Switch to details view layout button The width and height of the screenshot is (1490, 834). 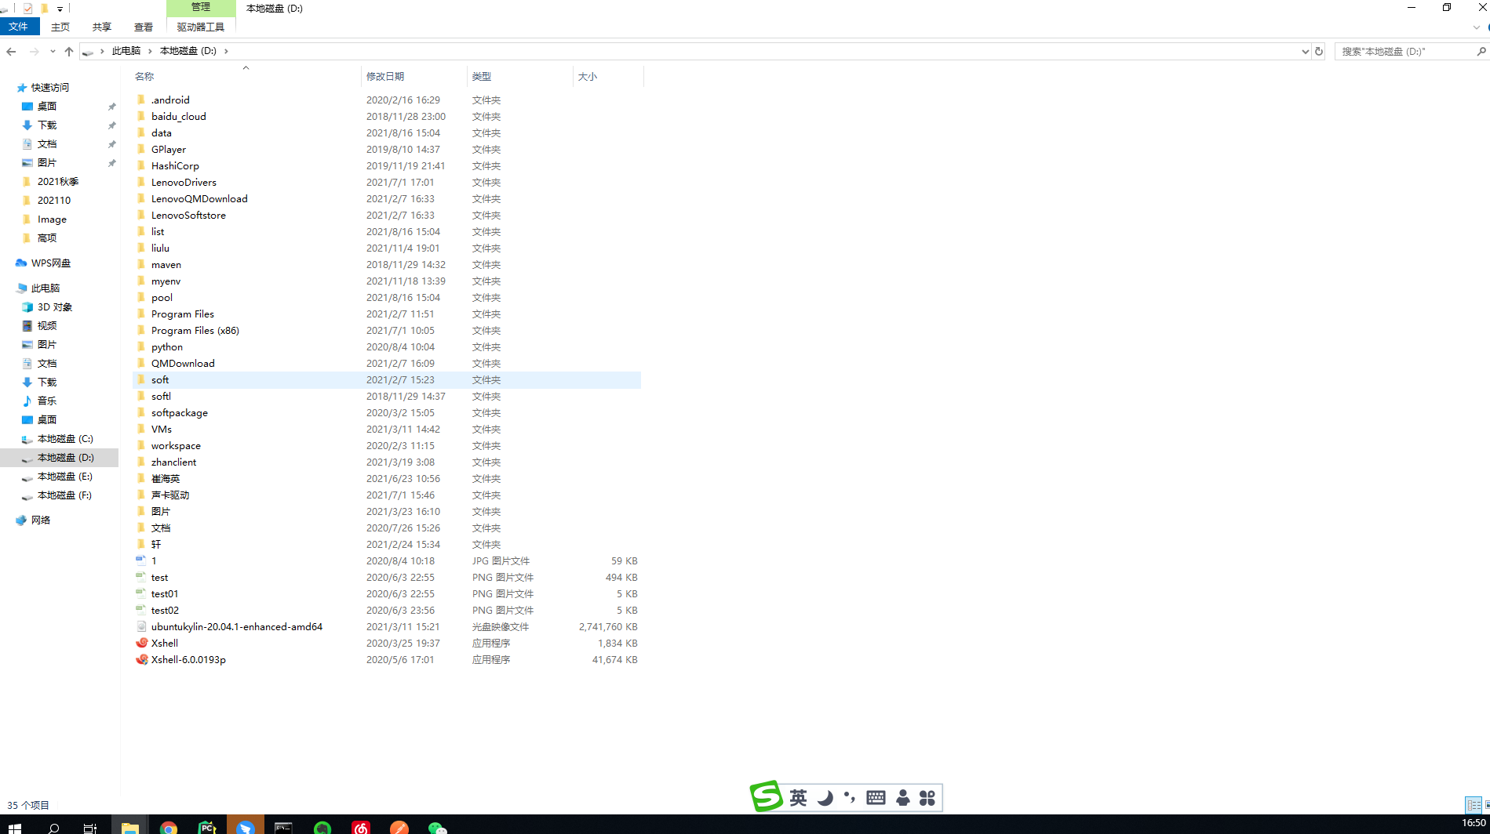[1474, 805]
